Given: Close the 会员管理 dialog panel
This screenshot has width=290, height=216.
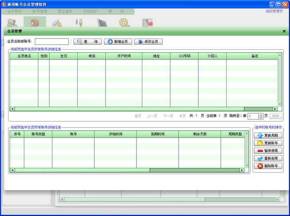Looking at the screenshot, I should [x=284, y=31].
